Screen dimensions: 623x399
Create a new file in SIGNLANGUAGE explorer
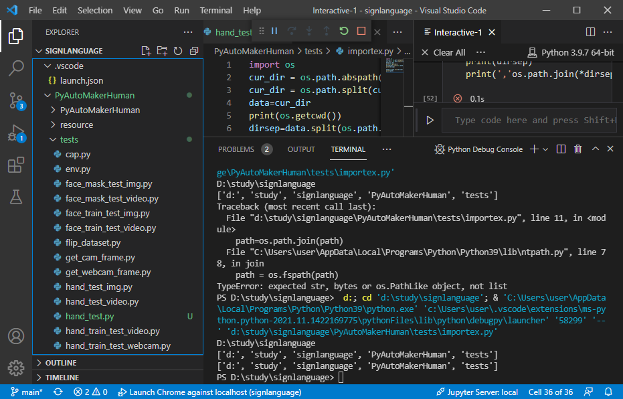[x=146, y=51]
